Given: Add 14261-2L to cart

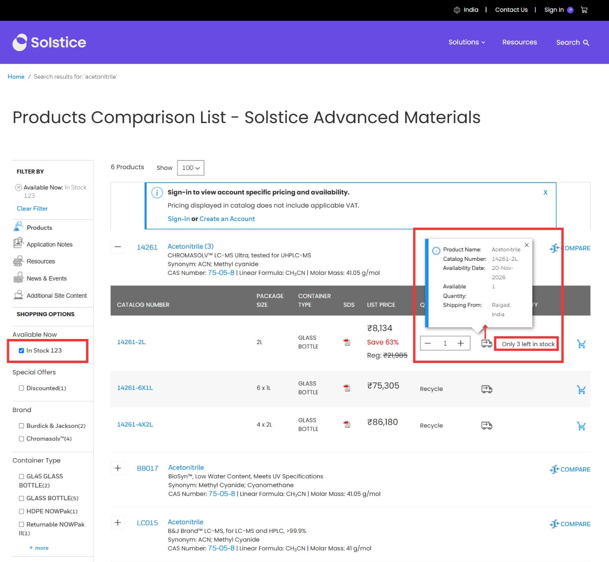Looking at the screenshot, I should click(581, 344).
